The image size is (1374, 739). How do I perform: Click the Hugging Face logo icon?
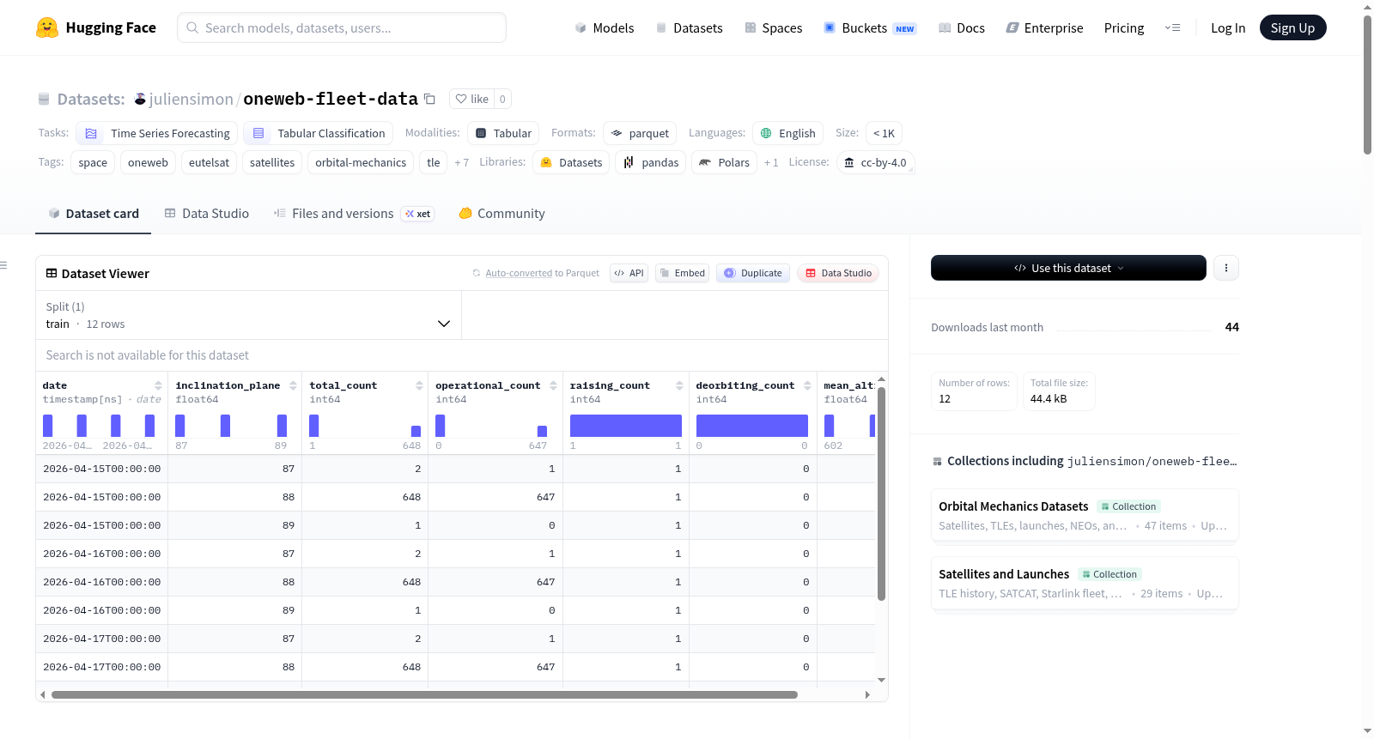pyautogui.click(x=47, y=27)
